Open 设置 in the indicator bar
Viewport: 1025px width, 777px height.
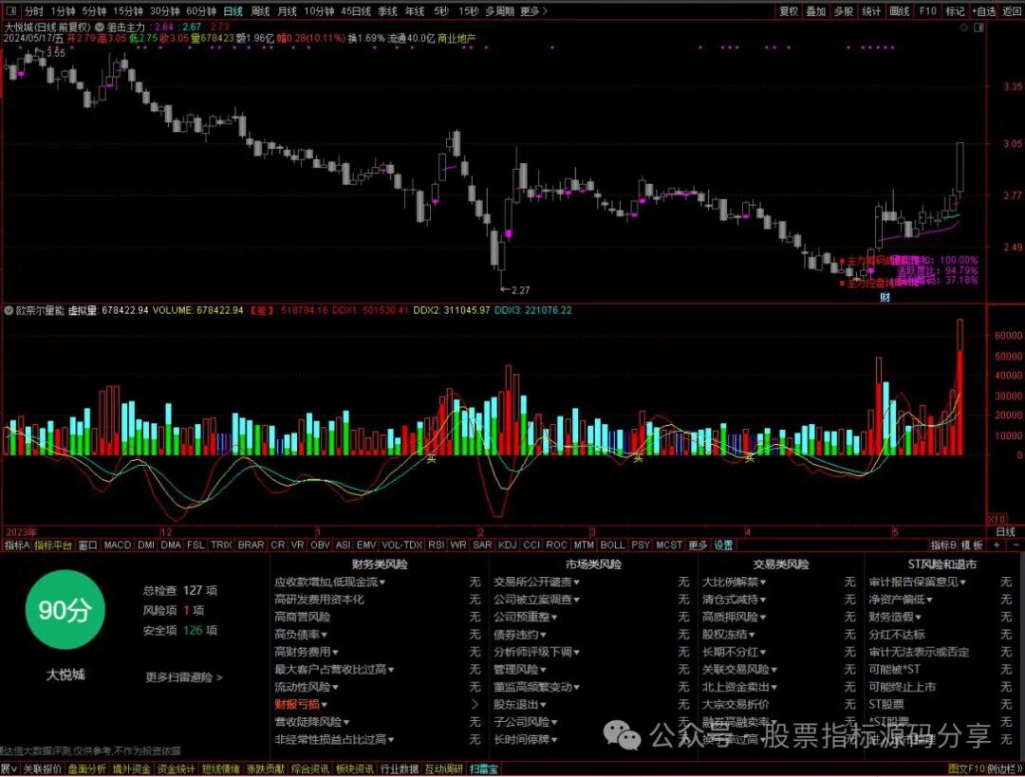coord(723,545)
